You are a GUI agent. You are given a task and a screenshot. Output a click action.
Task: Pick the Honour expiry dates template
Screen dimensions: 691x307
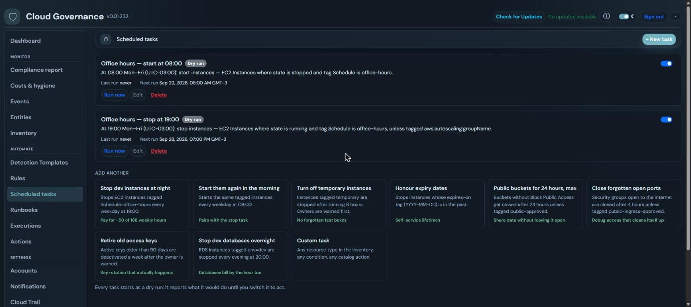(x=437, y=204)
